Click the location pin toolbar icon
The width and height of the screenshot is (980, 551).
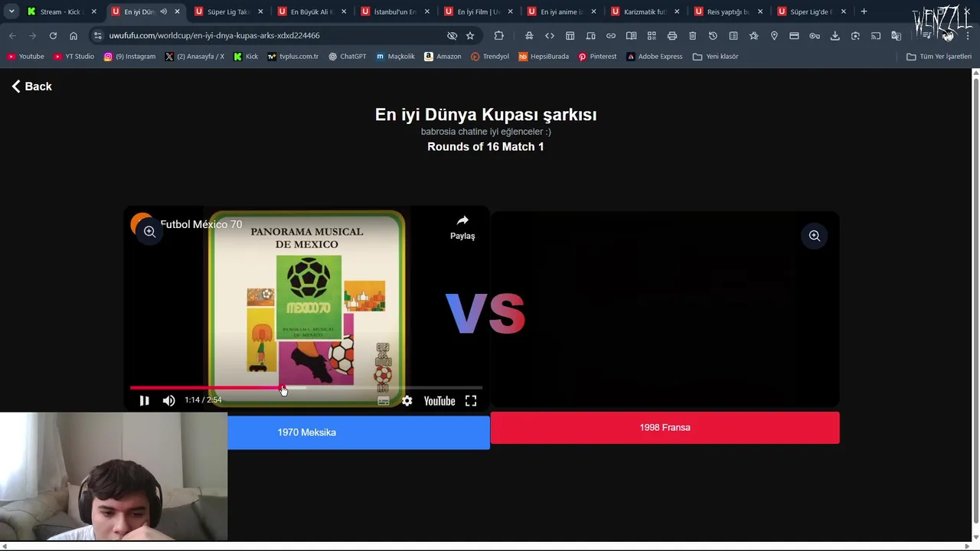point(774,35)
